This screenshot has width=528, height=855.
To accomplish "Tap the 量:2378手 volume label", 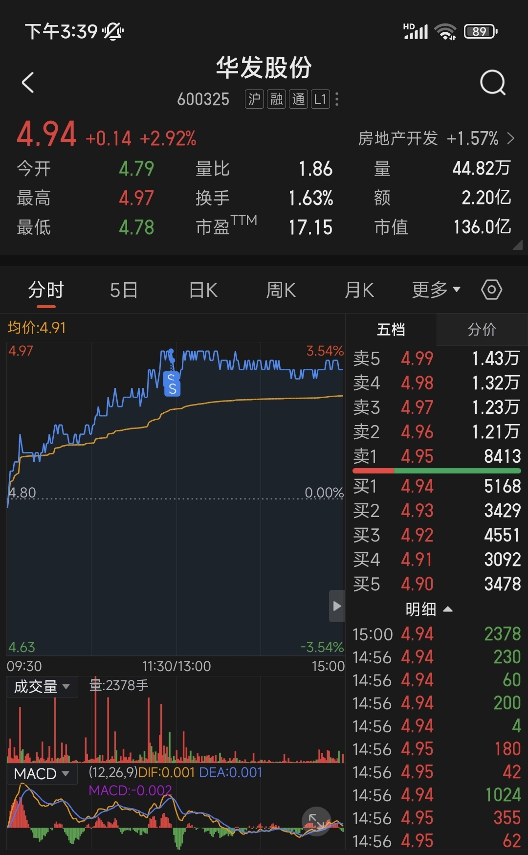I will (119, 685).
